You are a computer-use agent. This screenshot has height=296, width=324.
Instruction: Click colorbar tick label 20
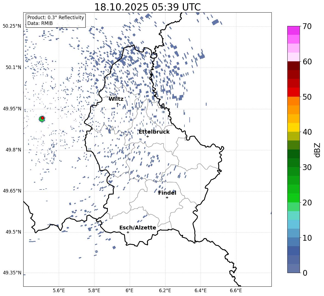click(x=307, y=202)
